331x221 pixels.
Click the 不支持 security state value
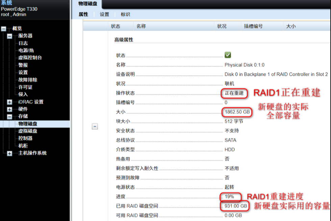pos(232,131)
